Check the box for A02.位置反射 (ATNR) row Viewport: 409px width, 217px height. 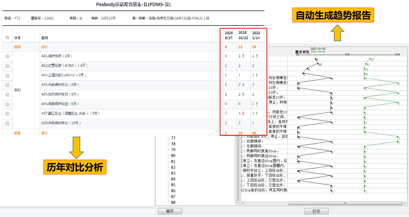[8, 66]
